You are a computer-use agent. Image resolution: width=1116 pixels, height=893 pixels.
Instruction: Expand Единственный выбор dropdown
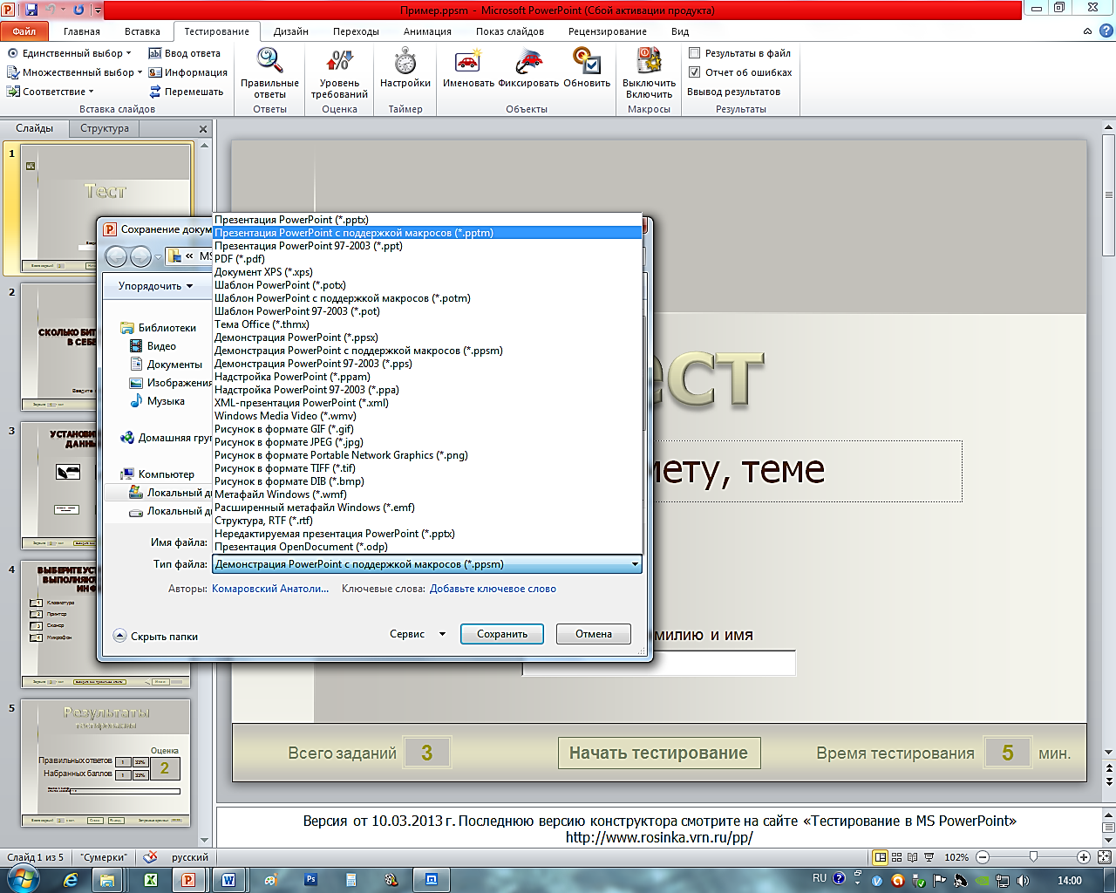click(128, 53)
